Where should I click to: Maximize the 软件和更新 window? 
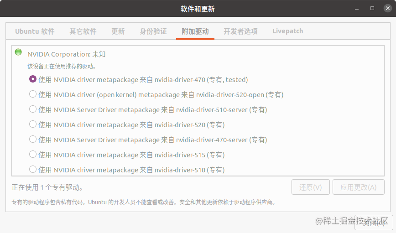(x=372, y=8)
